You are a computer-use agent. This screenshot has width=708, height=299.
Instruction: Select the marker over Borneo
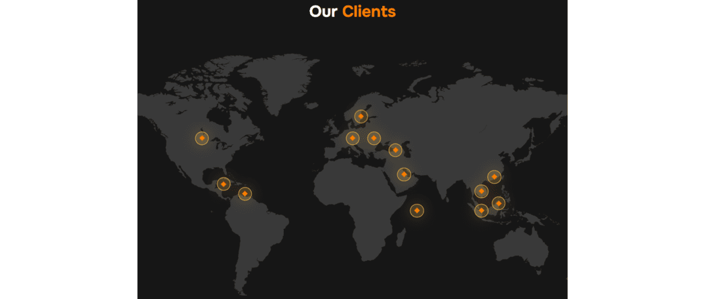click(x=498, y=203)
